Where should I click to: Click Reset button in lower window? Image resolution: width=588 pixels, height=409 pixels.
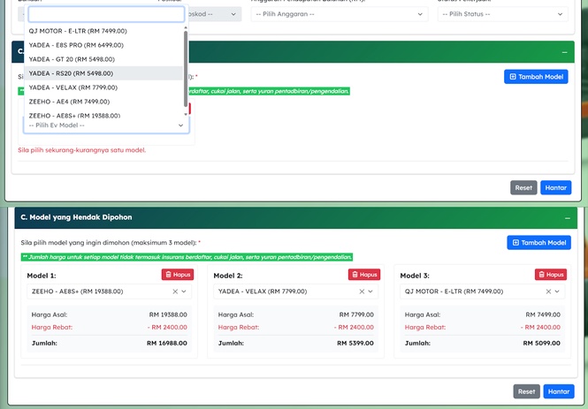coord(526,391)
